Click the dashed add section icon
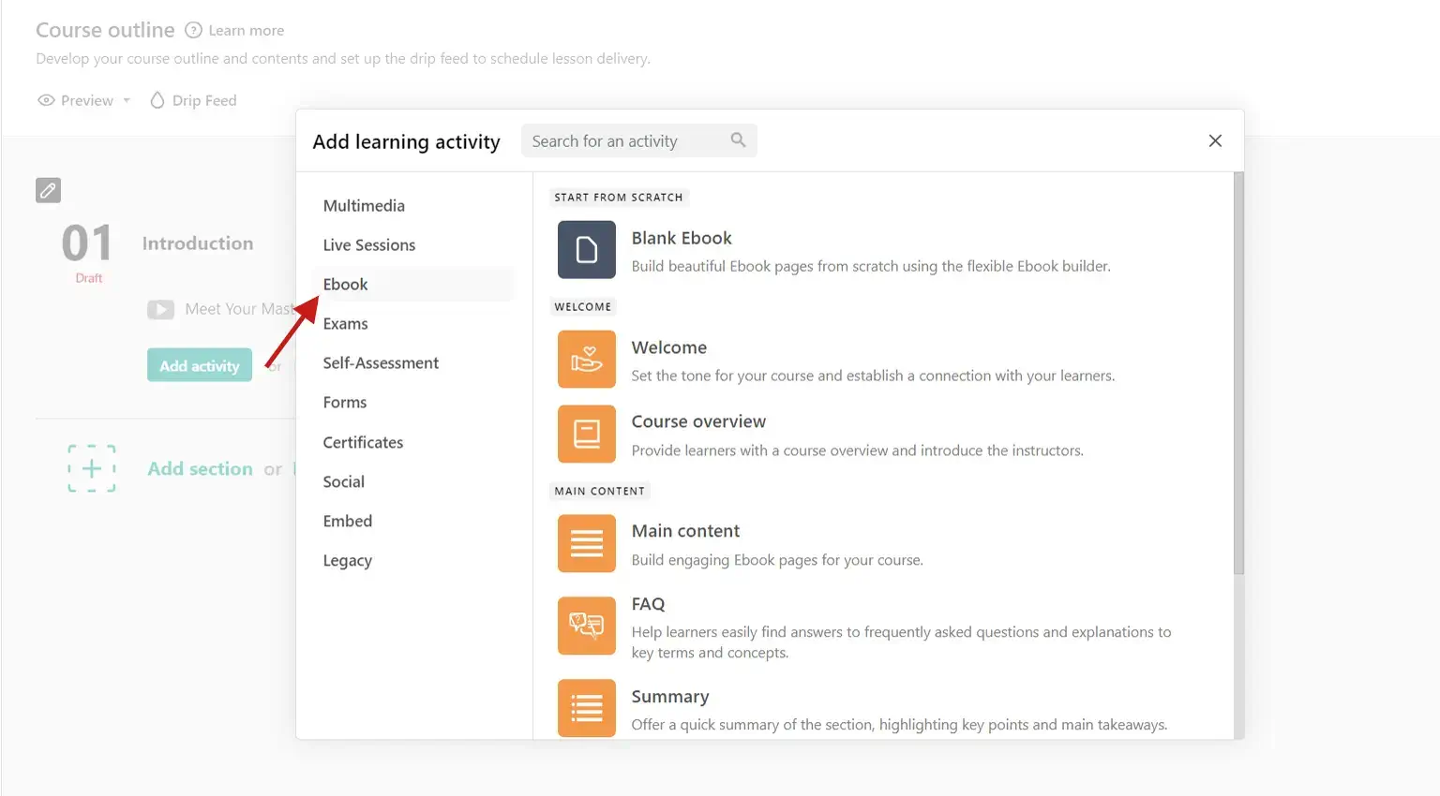Image resolution: width=1440 pixels, height=796 pixels. 92,468
